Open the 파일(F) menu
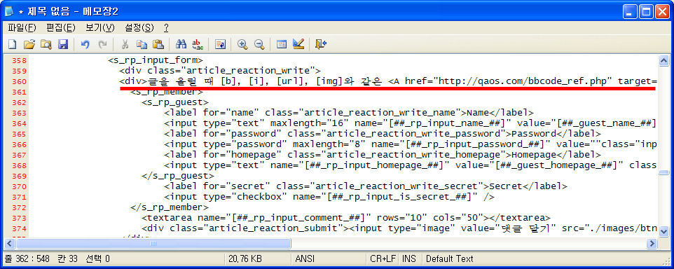This screenshot has height=269, width=674. (22, 28)
